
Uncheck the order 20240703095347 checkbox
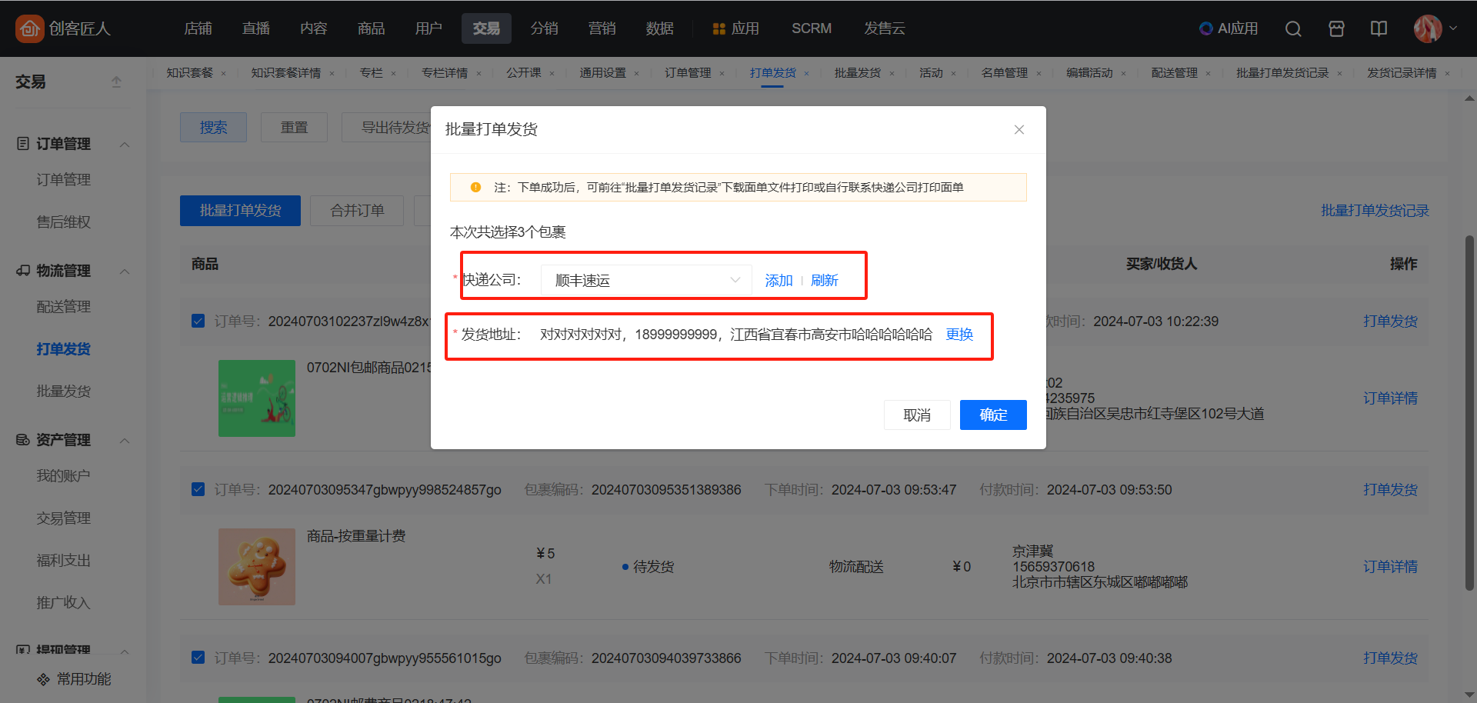coord(198,489)
